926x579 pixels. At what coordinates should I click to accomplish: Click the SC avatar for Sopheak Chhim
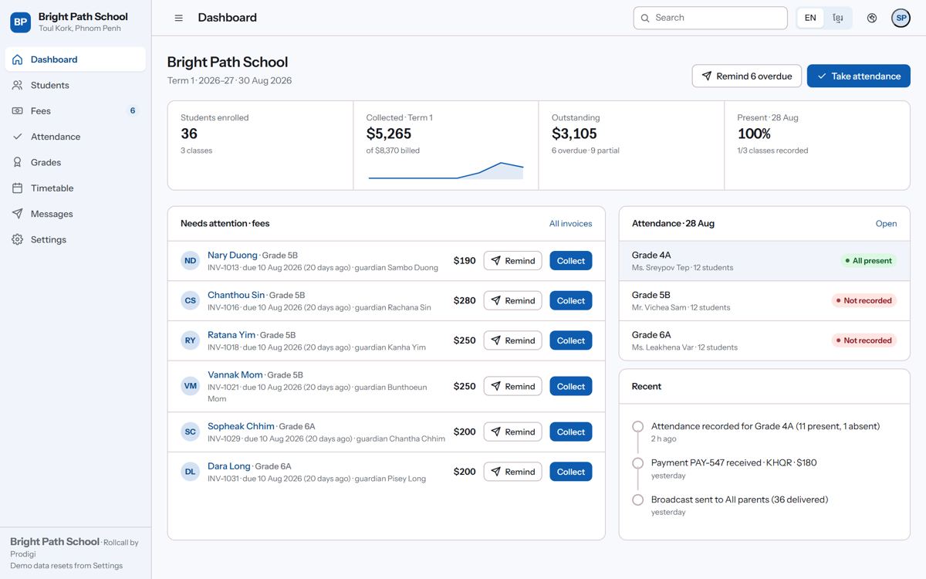190,432
